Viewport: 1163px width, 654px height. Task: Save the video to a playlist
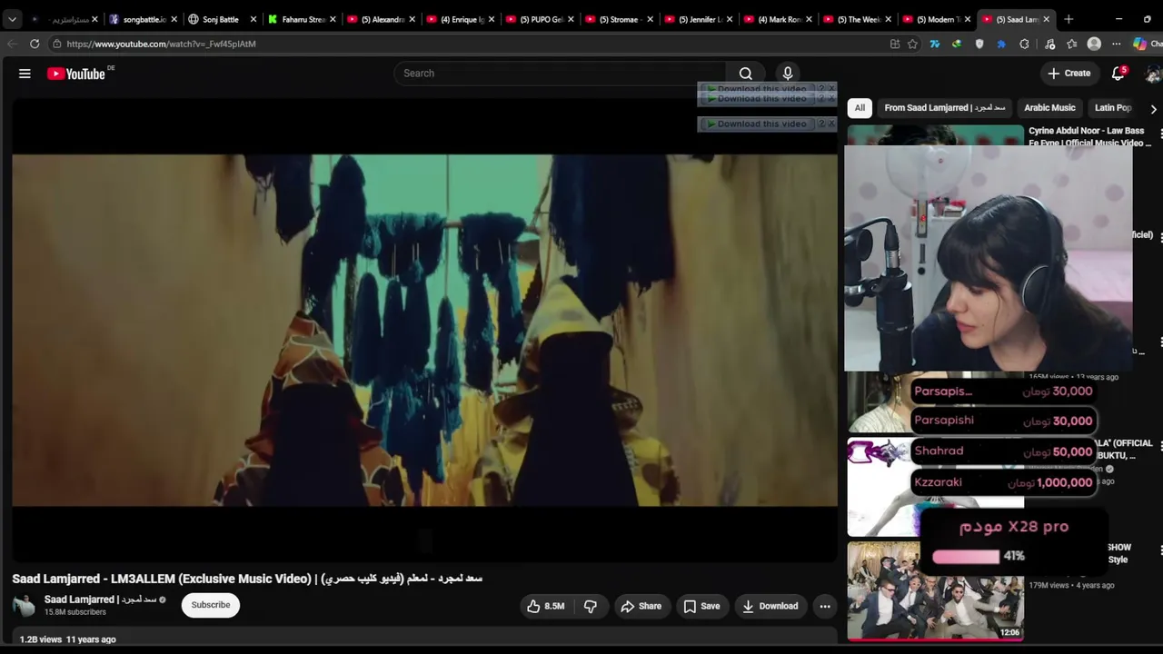click(x=701, y=607)
